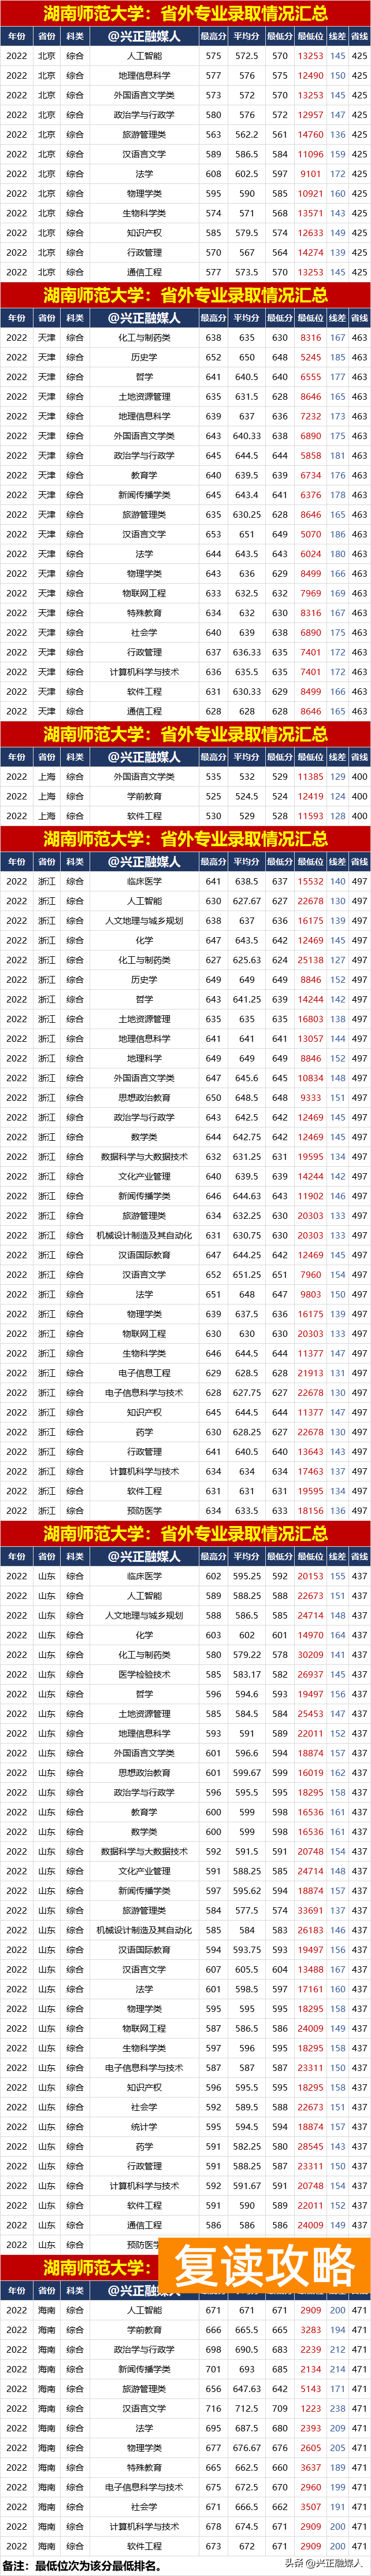
Task: Click 山东 旅游管理类 lowest rank 33691
Action: (x=311, y=1911)
